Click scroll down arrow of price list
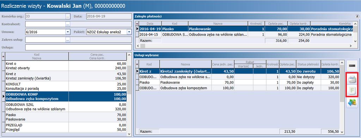Screen dimensions: 361x138 click(129, 134)
